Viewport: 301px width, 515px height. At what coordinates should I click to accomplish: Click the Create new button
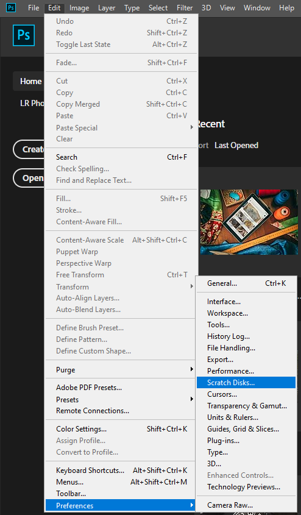pyautogui.click(x=29, y=149)
